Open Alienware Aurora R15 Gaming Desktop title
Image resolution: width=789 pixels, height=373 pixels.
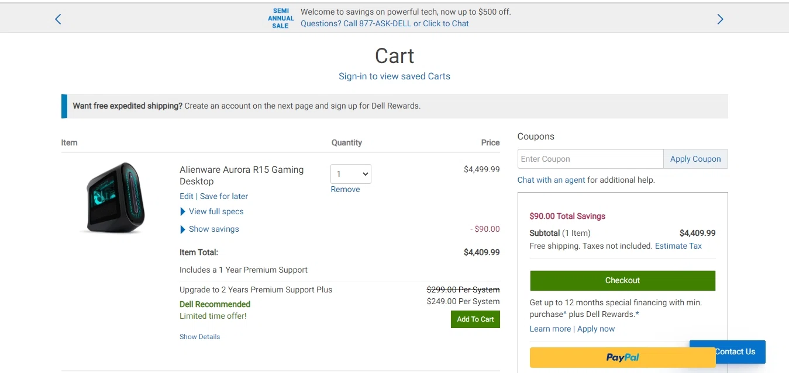[242, 175]
